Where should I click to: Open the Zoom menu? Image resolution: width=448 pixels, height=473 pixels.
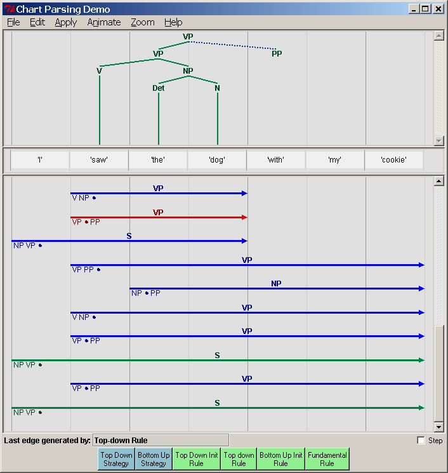pos(143,22)
